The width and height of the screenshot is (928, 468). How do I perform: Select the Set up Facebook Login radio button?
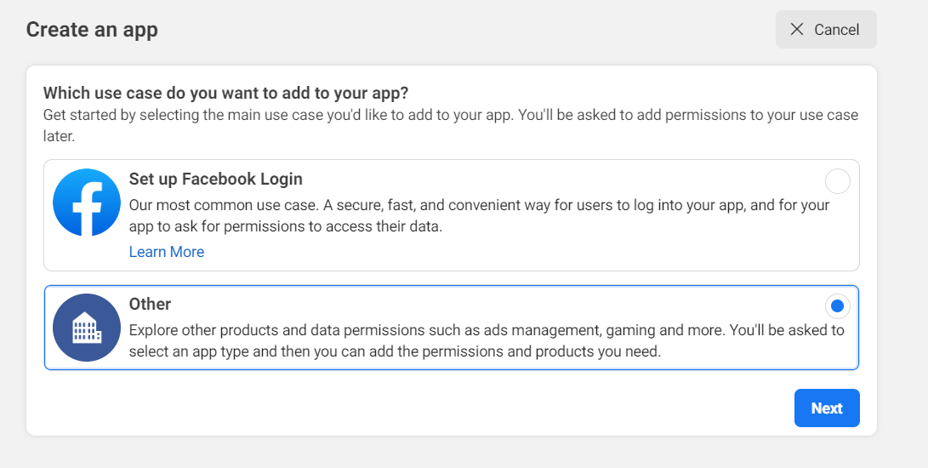pos(837,181)
